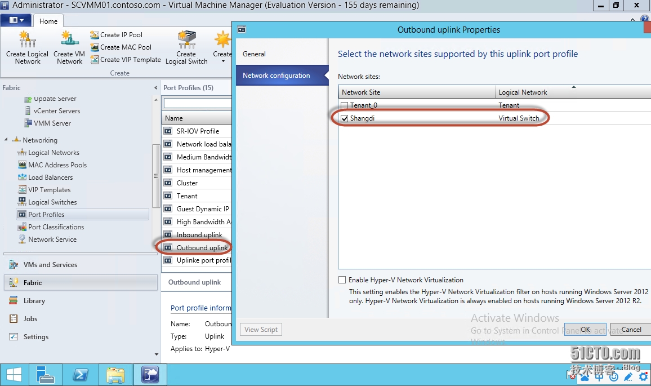The width and height of the screenshot is (651, 386).
Task: Click the Create VM Network icon
Action: click(x=69, y=39)
